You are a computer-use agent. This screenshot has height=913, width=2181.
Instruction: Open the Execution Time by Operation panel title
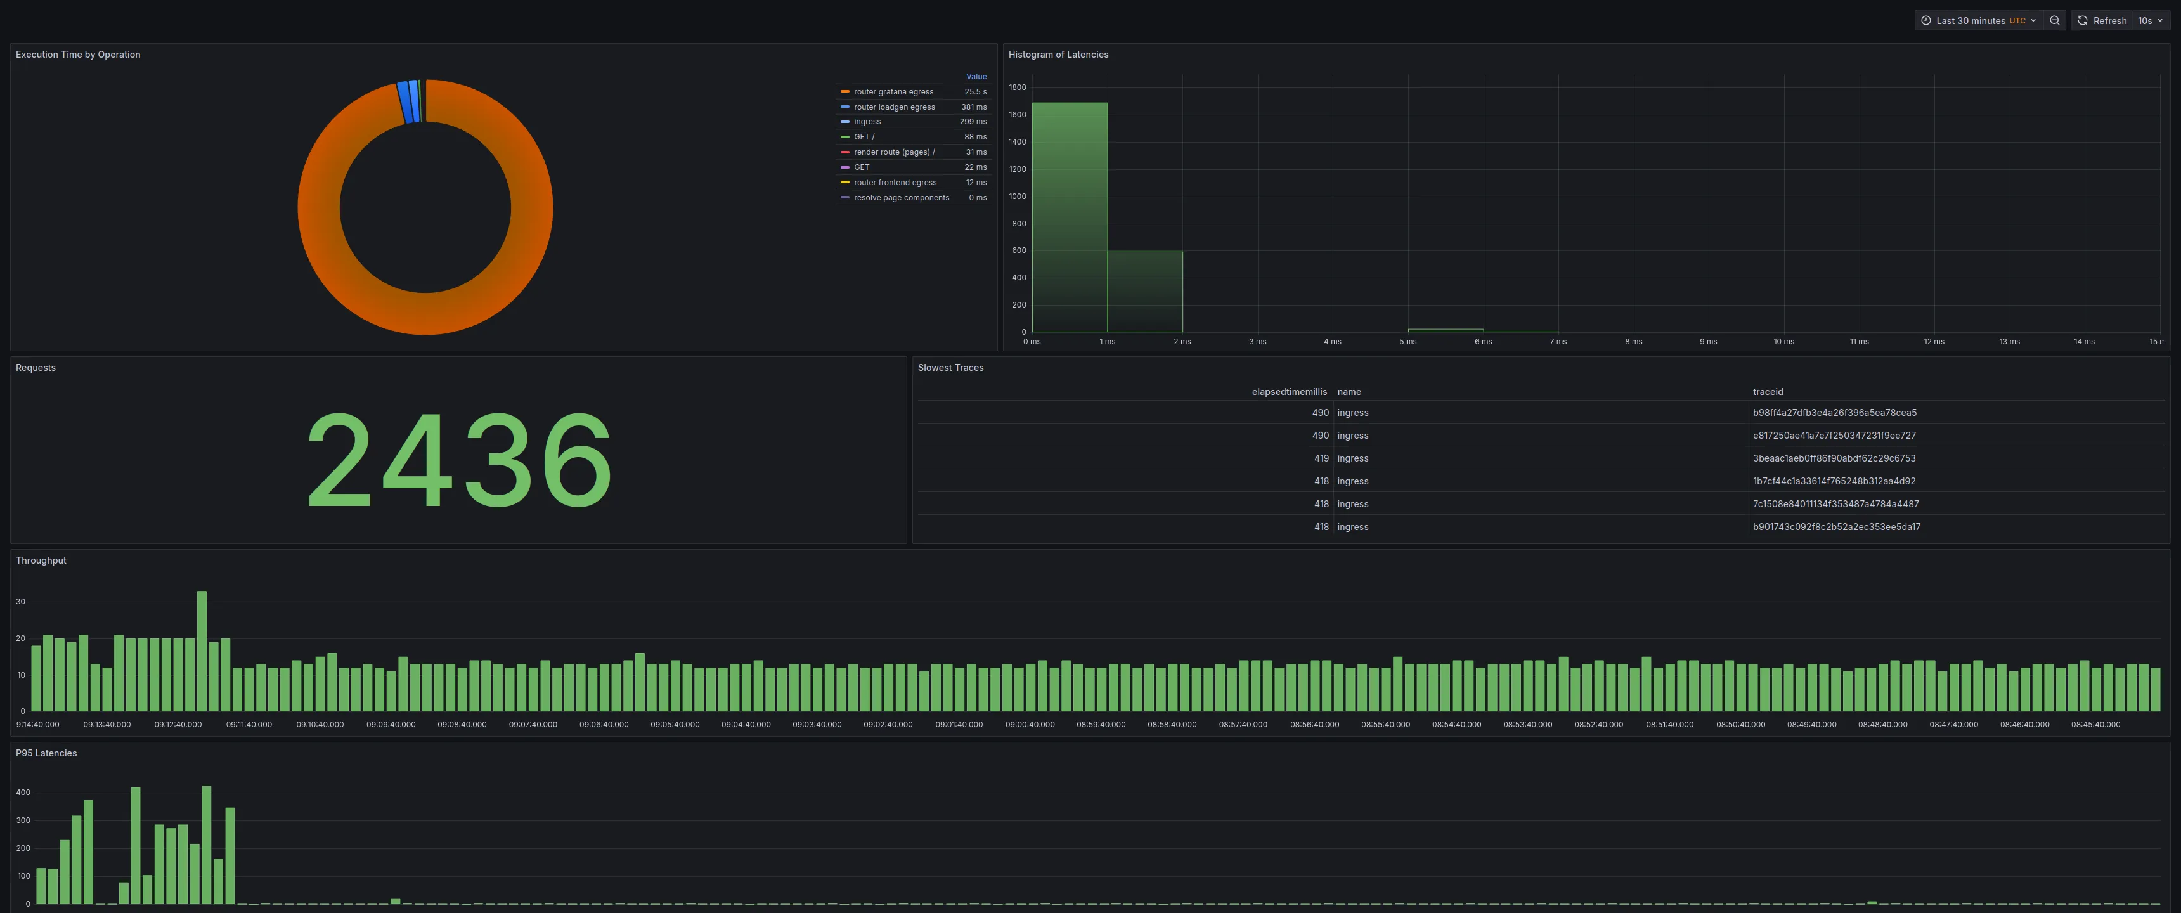pyautogui.click(x=78, y=54)
